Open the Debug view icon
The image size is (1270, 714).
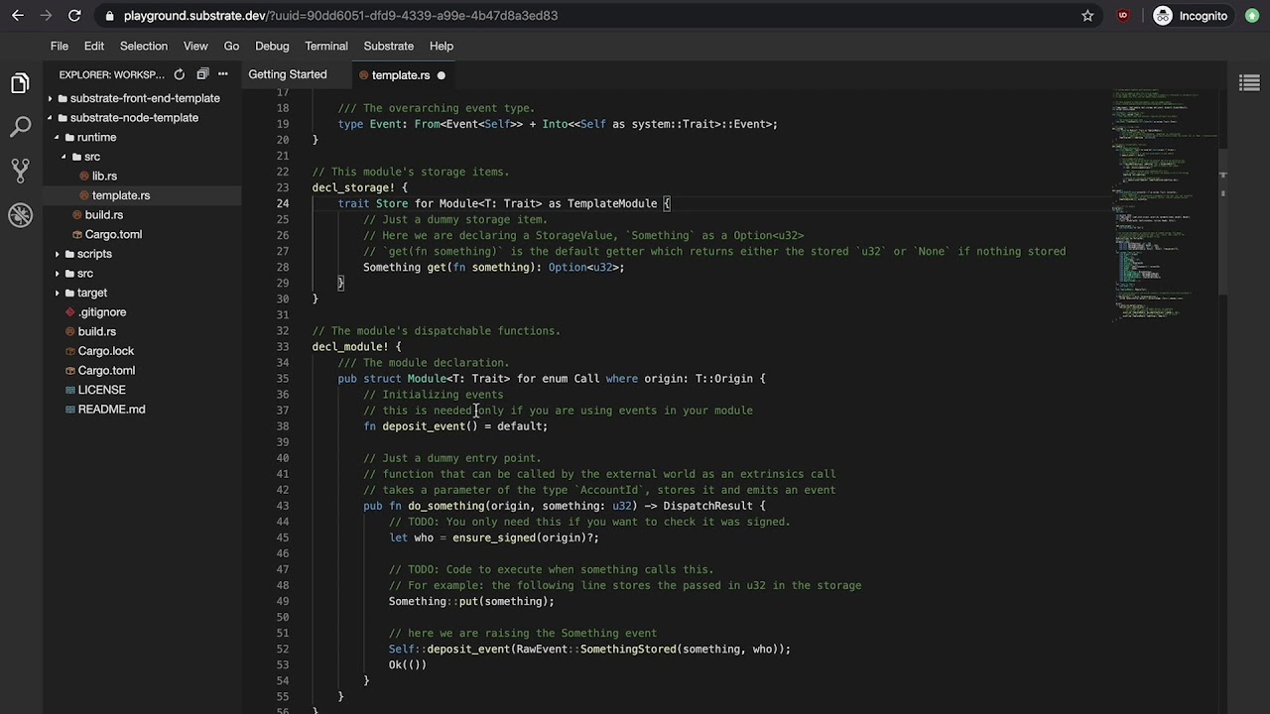(20, 214)
